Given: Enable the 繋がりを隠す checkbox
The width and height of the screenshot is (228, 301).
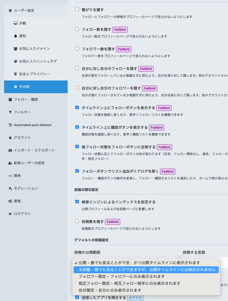Looking at the screenshot, I should 77,10.
